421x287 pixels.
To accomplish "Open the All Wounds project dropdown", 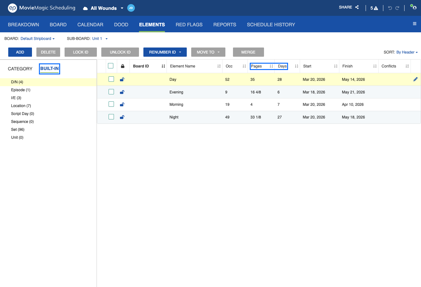I will click(107, 8).
